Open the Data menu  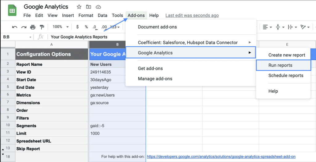[102, 15]
